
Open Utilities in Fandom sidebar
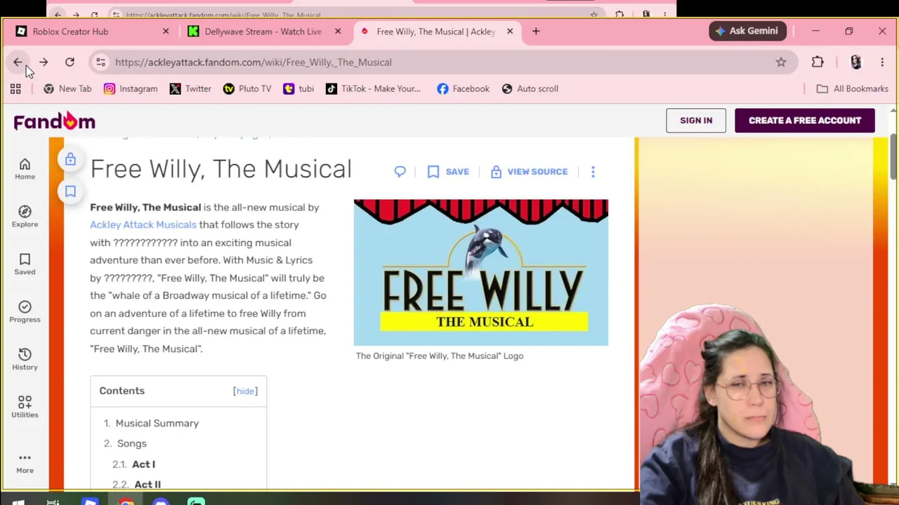(25, 407)
